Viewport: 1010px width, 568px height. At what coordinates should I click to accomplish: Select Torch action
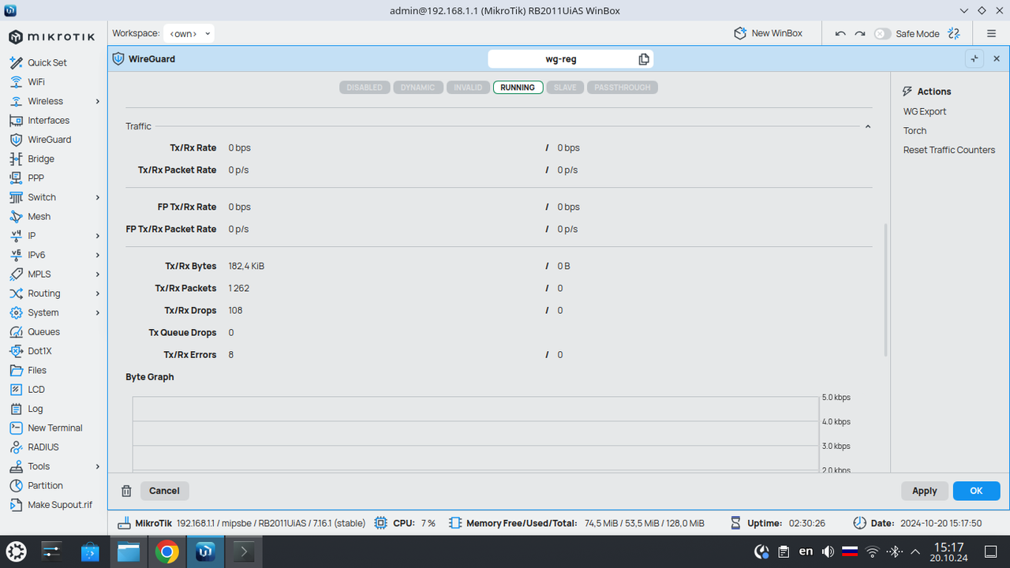[915, 131]
